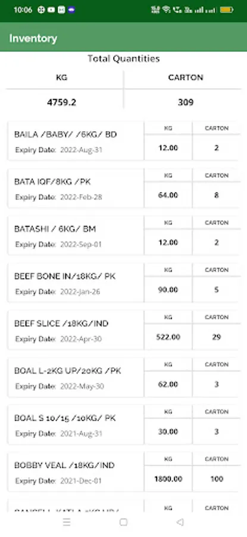Open BATASHI / 6KG/ BM item
Screen dimensions: 247x537
[x=123, y=235]
